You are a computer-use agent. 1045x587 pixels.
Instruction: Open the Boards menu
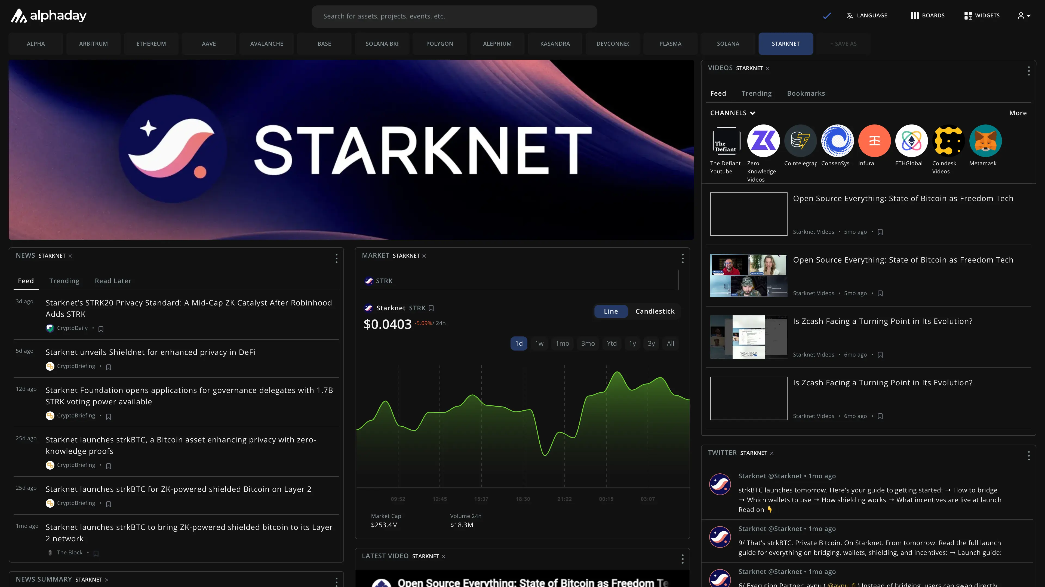[927, 15]
